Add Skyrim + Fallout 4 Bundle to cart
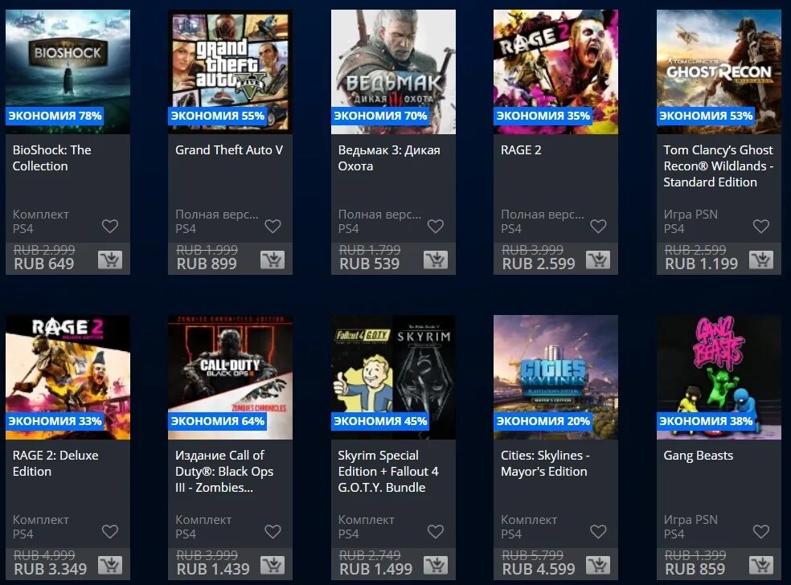Viewport: 791px width, 585px height. click(436, 566)
